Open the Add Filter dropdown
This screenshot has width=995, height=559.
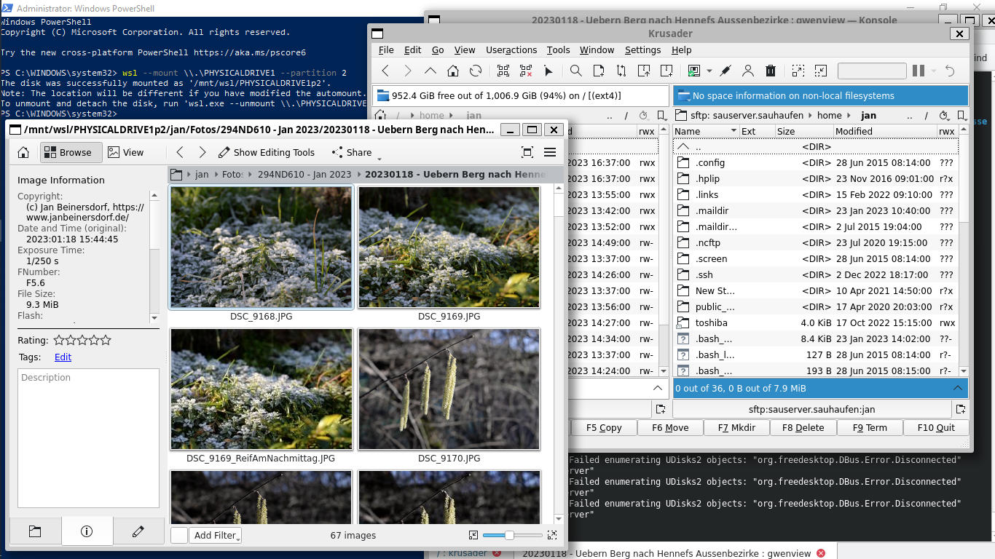(216, 535)
